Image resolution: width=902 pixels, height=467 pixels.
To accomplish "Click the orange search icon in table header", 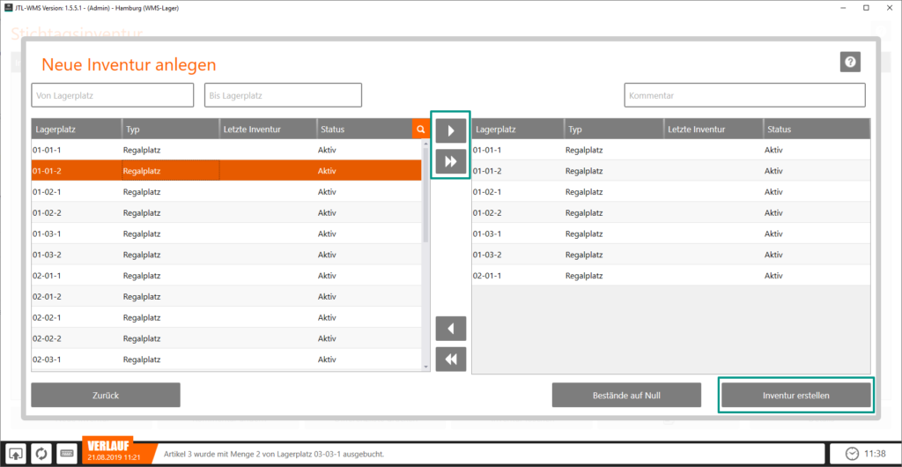I will [420, 130].
